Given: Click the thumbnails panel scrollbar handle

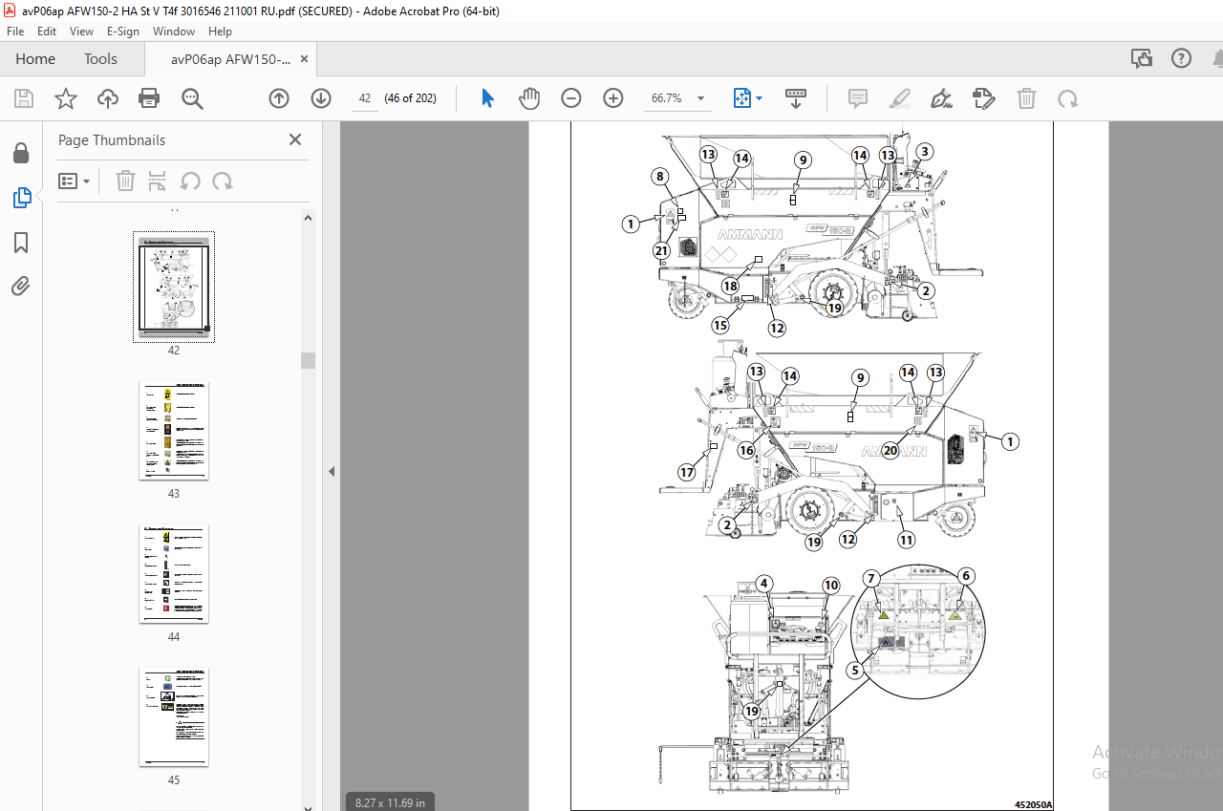Looking at the screenshot, I should [x=308, y=360].
